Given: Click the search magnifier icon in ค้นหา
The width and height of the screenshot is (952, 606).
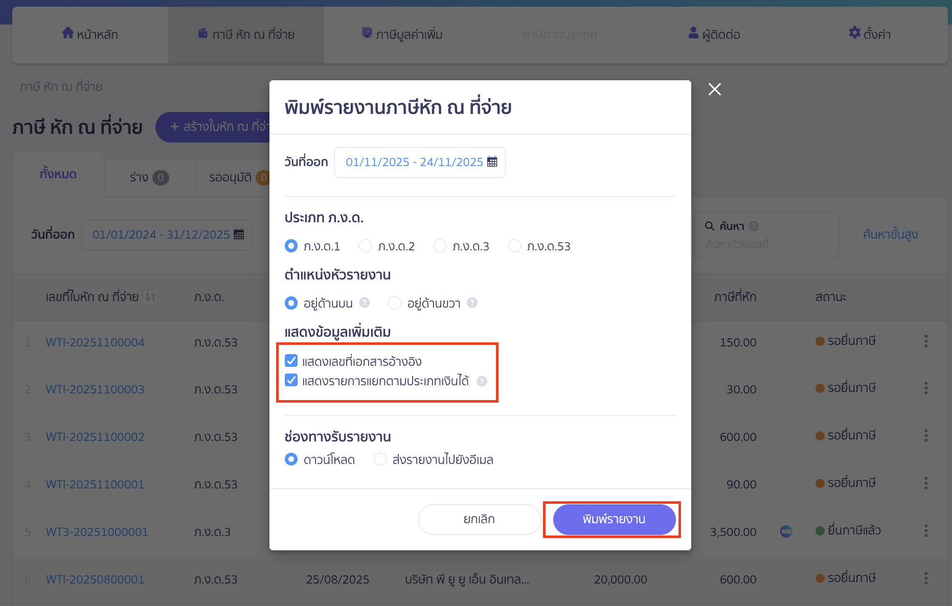Looking at the screenshot, I should pyautogui.click(x=710, y=225).
